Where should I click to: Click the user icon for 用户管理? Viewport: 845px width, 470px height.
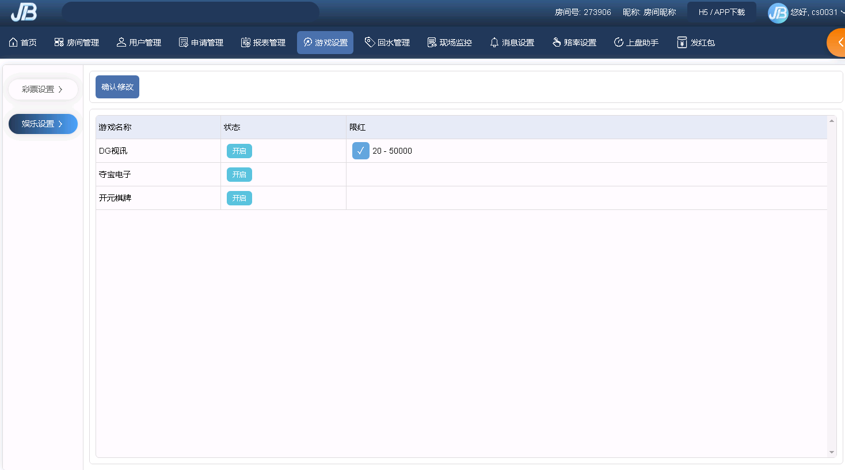pyautogui.click(x=121, y=43)
